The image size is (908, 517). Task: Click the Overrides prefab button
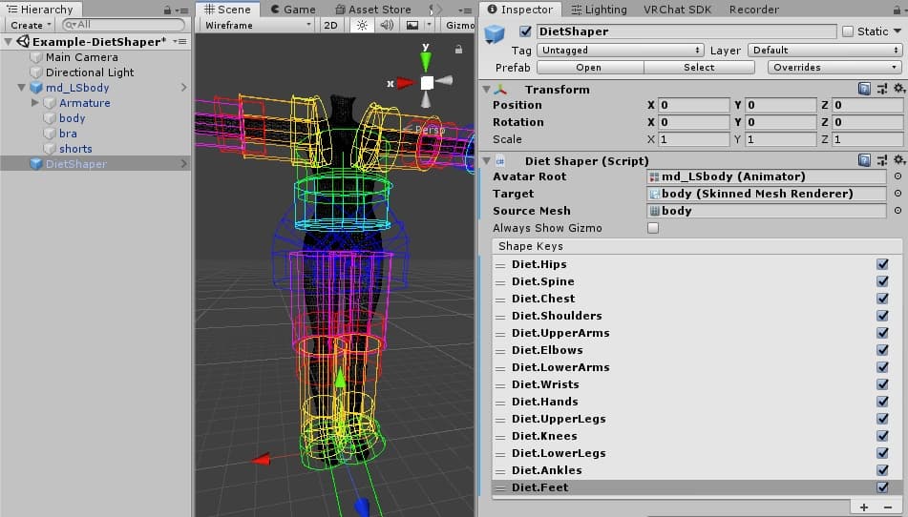click(834, 68)
